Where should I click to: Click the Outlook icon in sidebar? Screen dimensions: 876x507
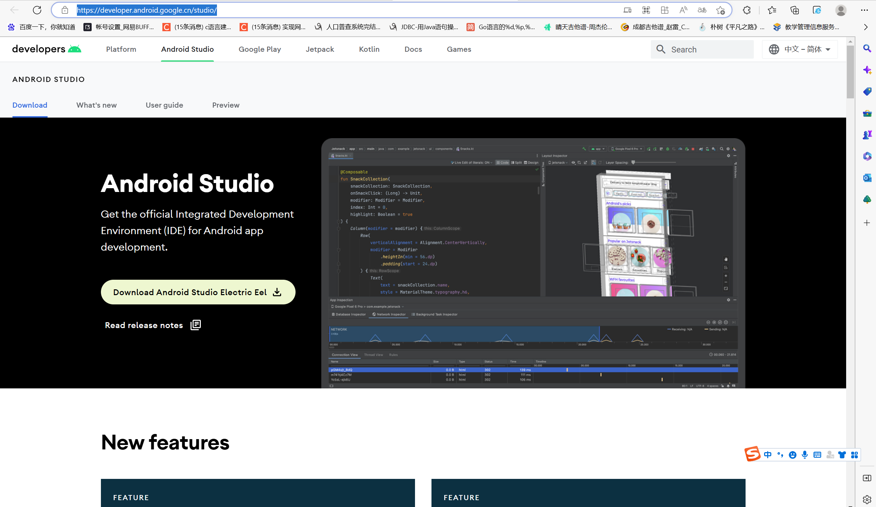click(867, 178)
